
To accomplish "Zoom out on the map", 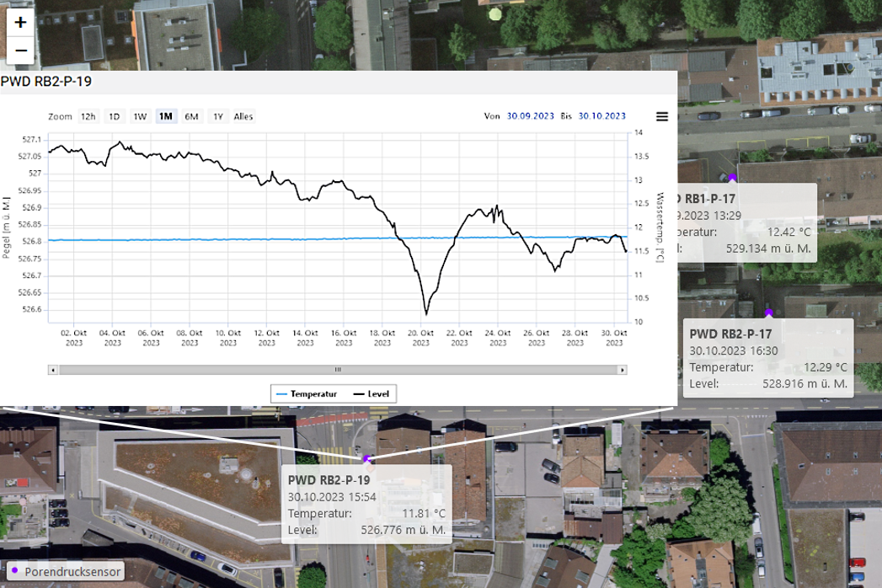I will pyautogui.click(x=21, y=51).
